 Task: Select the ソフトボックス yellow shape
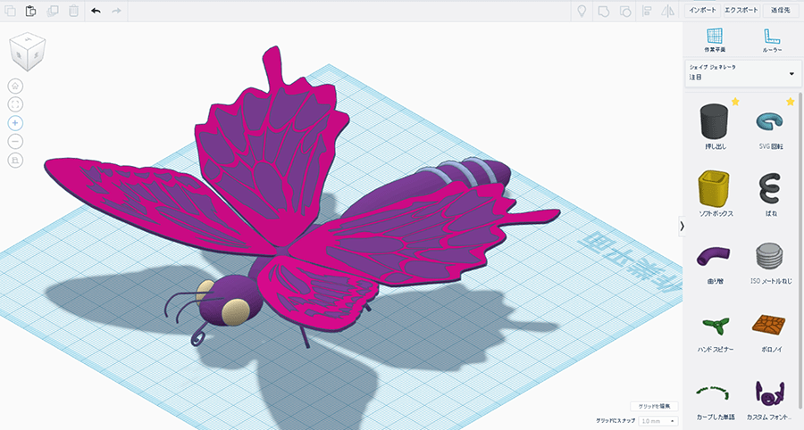pos(715,194)
